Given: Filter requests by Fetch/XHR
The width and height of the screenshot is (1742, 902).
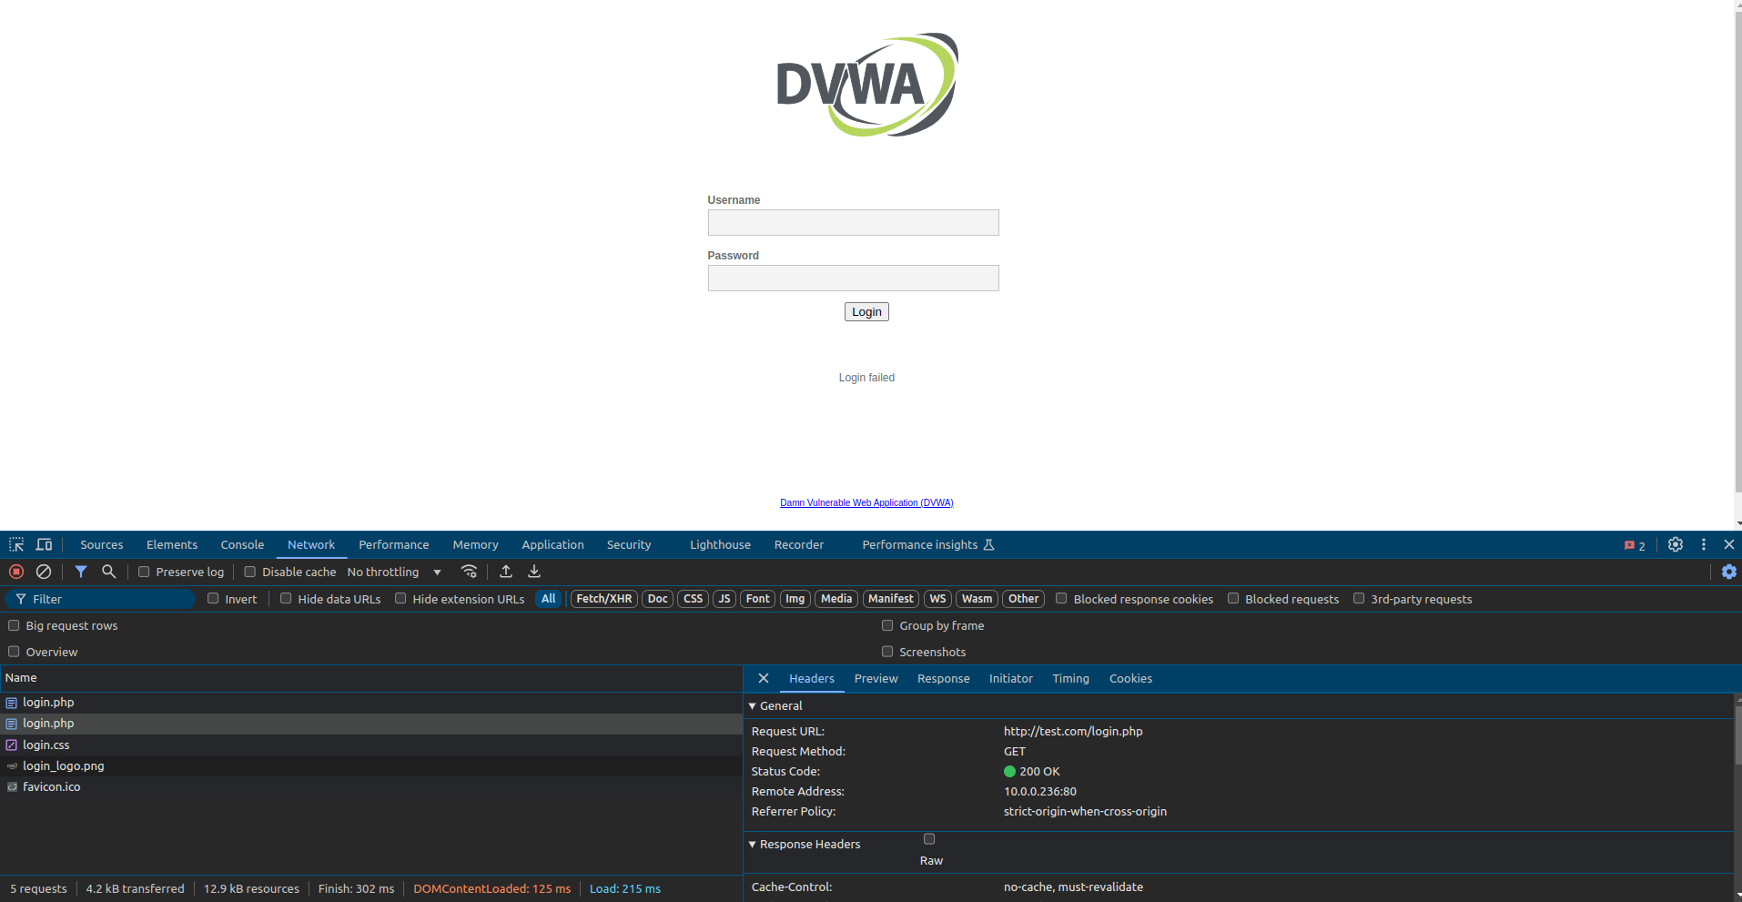Looking at the screenshot, I should click(604, 598).
